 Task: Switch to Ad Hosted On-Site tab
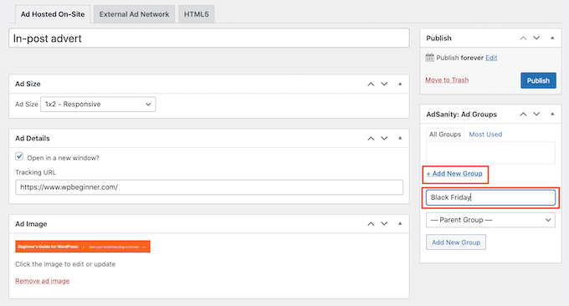[x=53, y=14]
